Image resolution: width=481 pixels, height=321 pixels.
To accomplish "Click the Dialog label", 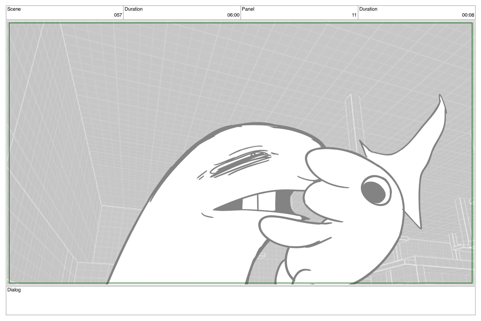I will [14, 290].
